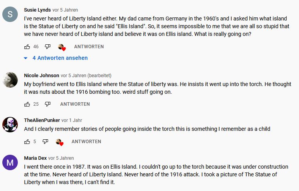This screenshot has width=299, height=191.
Task: Reply to Susie Lynds' comment via ANTWORTEN
Action: click(89, 47)
